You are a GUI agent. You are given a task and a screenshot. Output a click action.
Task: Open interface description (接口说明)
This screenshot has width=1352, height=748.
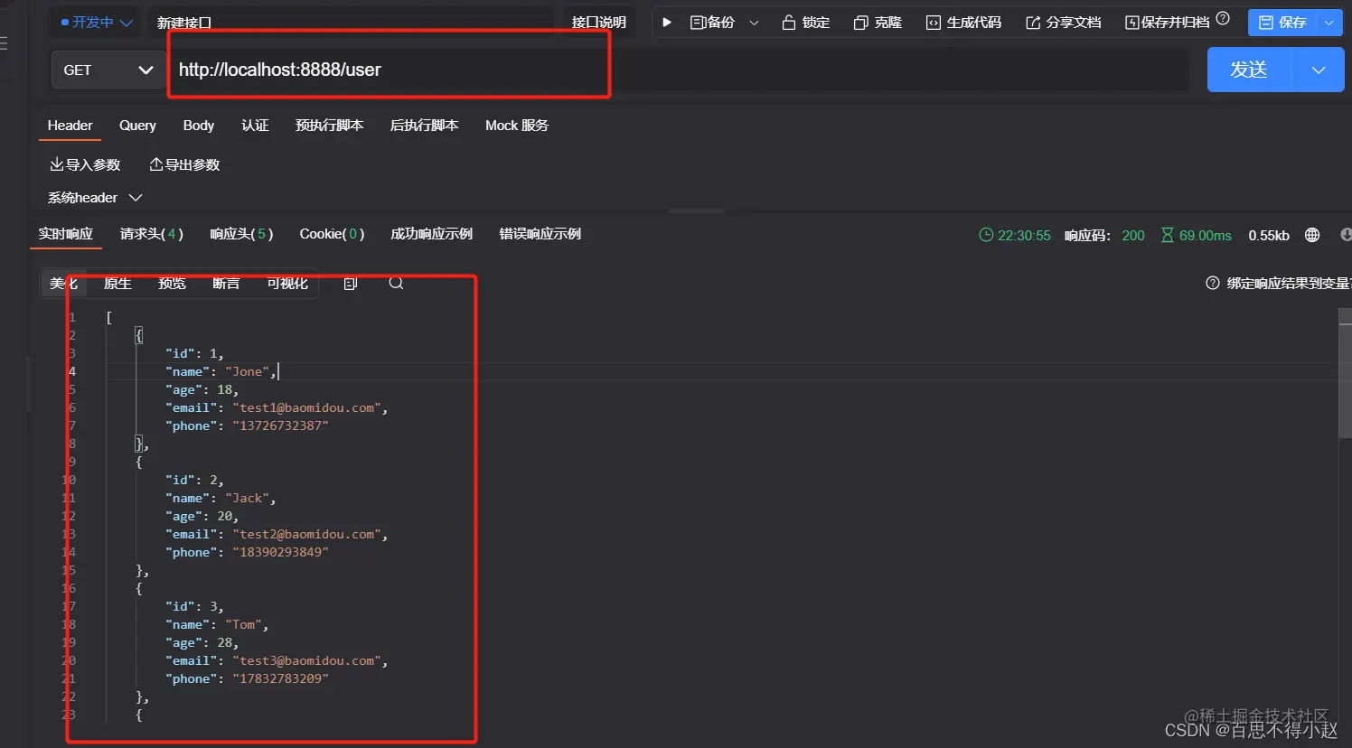pos(599,23)
